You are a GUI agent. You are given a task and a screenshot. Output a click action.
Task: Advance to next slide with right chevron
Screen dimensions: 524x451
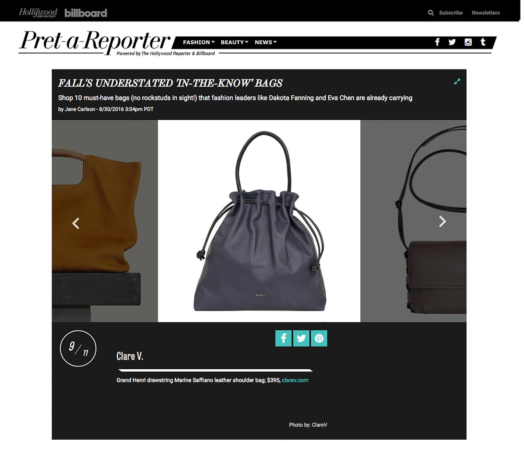tap(442, 222)
